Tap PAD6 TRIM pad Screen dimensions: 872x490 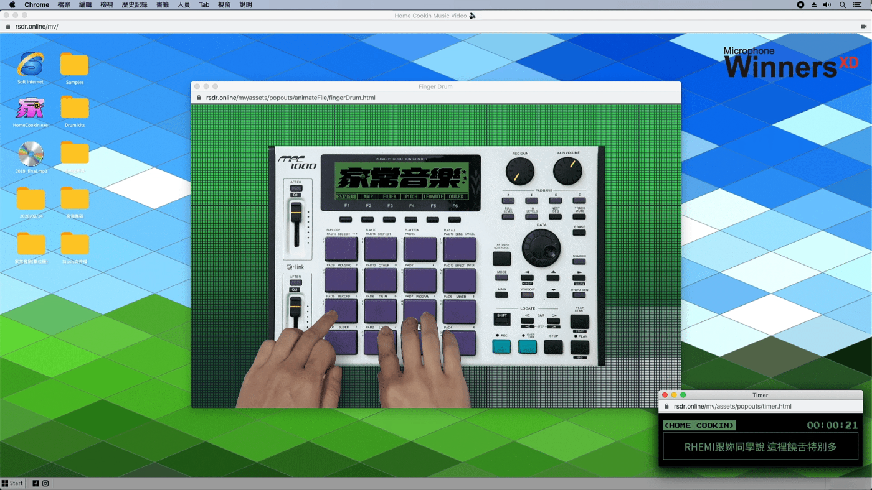coord(381,312)
